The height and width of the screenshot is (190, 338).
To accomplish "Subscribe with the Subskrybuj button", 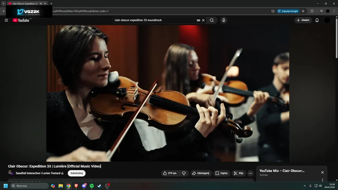I will coord(77,173).
